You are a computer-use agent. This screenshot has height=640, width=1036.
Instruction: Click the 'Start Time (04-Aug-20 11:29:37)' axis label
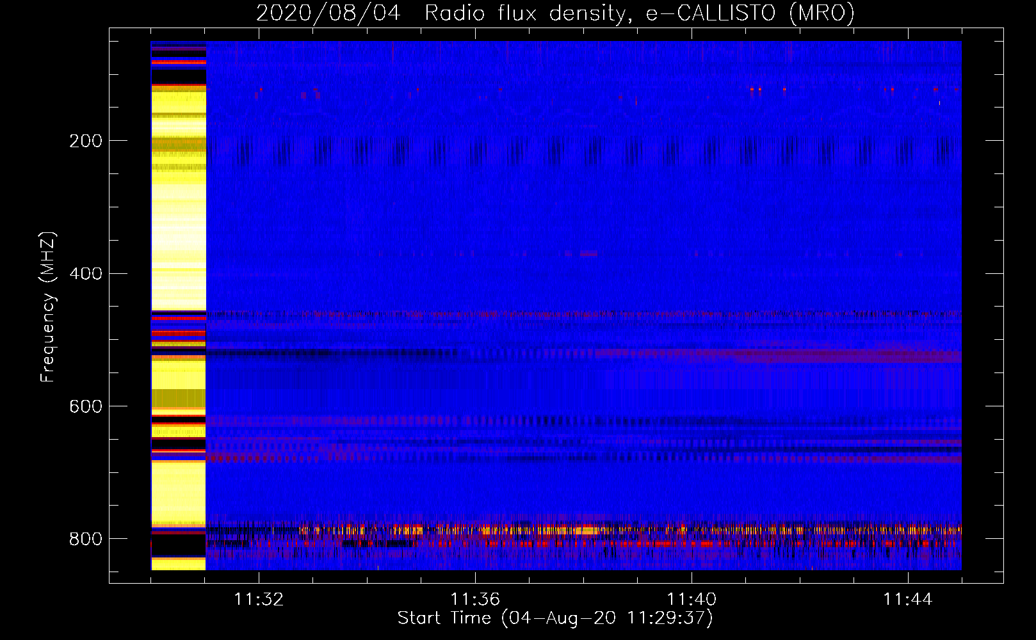click(x=555, y=618)
